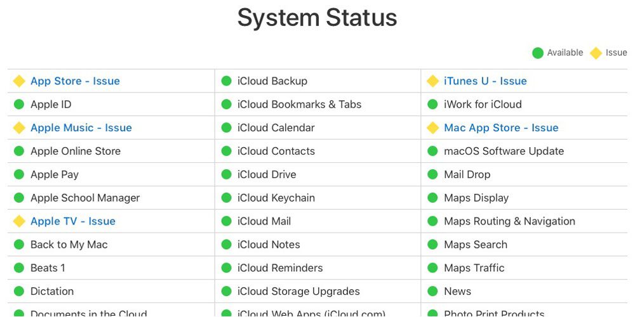Image resolution: width=635 pixels, height=317 pixels.
Task: Click green status dot beside Apple Online Store
Action: tap(19, 152)
